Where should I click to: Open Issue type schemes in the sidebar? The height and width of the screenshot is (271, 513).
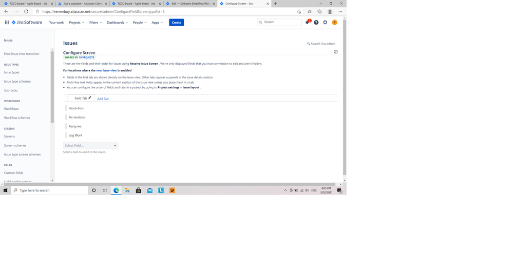(17, 82)
